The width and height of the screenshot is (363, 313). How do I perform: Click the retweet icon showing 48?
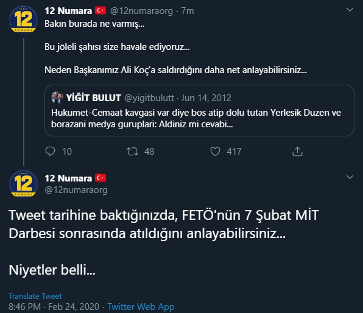[x=132, y=152]
